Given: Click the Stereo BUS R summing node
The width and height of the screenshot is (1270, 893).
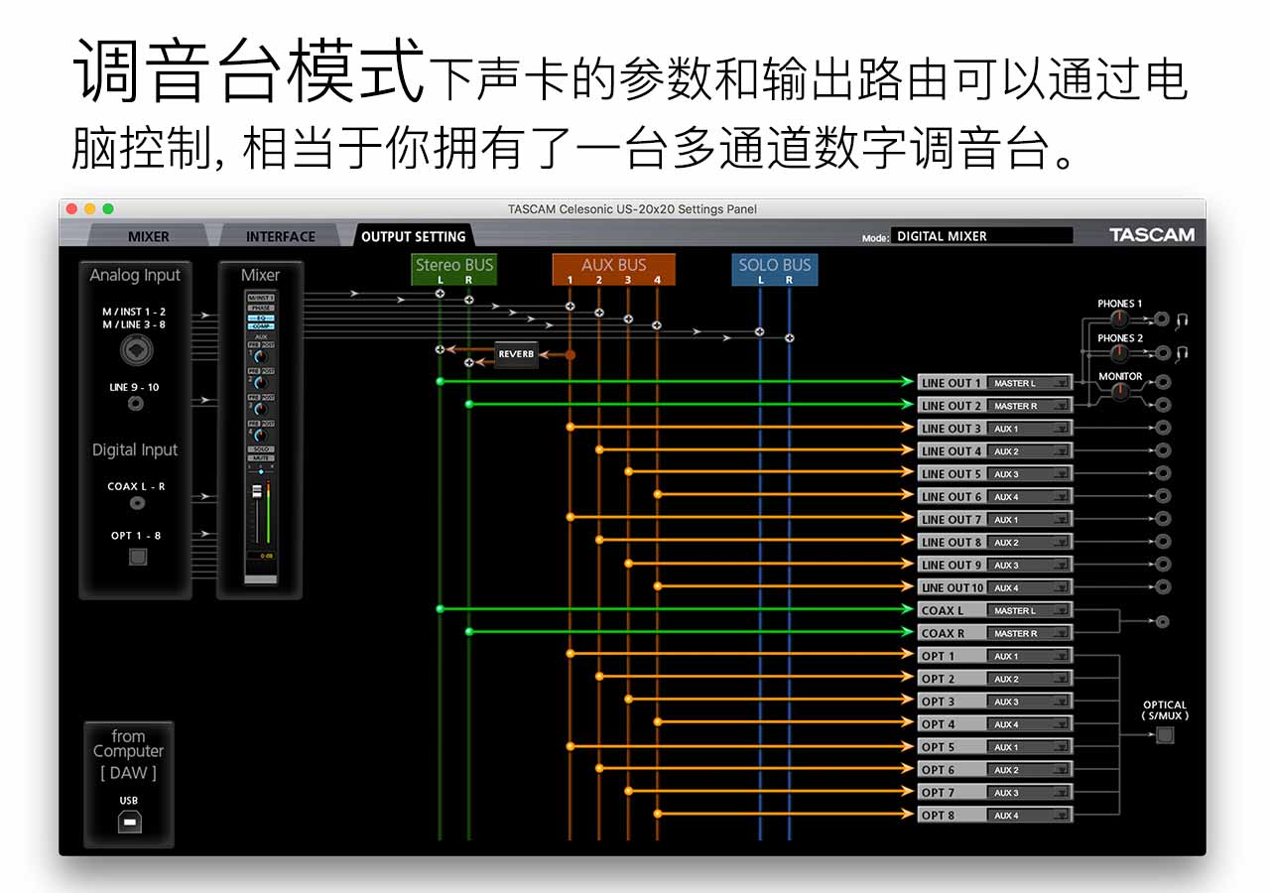Looking at the screenshot, I should point(468,299).
